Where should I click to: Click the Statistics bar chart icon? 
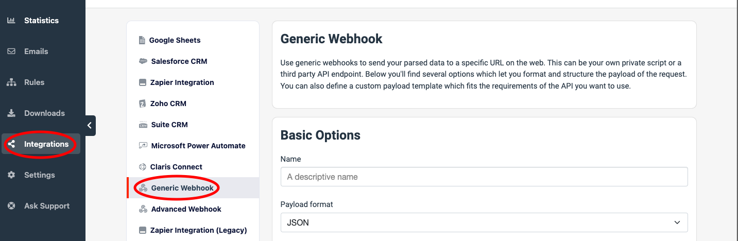11,21
